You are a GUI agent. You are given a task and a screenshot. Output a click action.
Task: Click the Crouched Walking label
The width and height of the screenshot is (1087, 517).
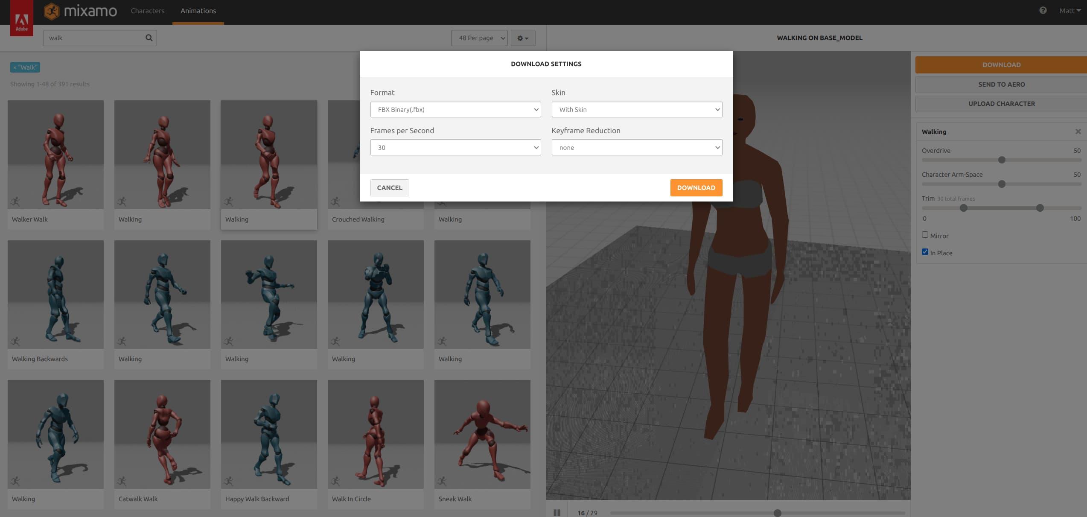358,219
